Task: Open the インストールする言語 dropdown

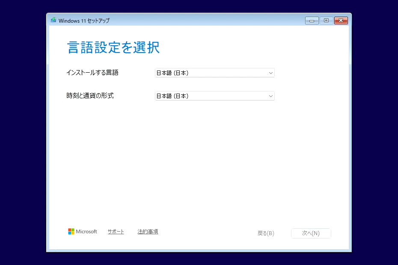Action: pyautogui.click(x=214, y=73)
